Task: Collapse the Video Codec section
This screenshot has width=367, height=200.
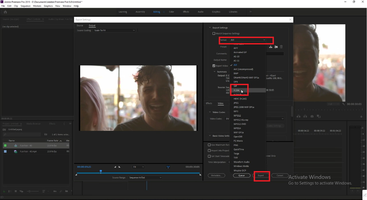Action: (x=210, y=112)
